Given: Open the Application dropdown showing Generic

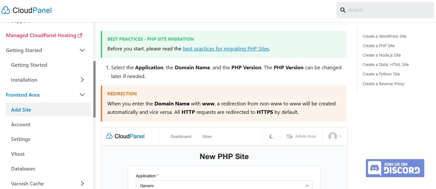Looking at the screenshot, I should (224, 185).
